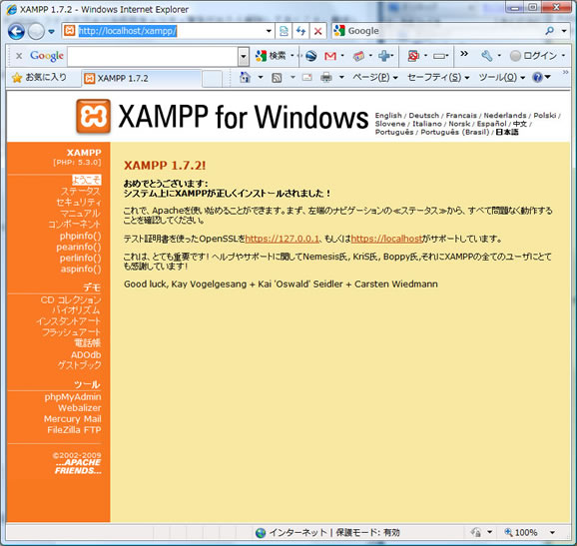Open the recent pages dropdown arrow
The height and width of the screenshot is (546, 577).
(x=52, y=32)
